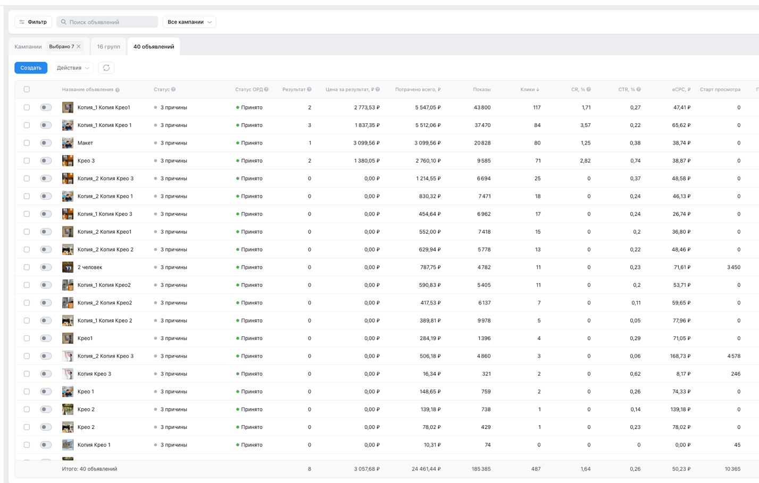Click the help icon beside CR, % header

589,90
